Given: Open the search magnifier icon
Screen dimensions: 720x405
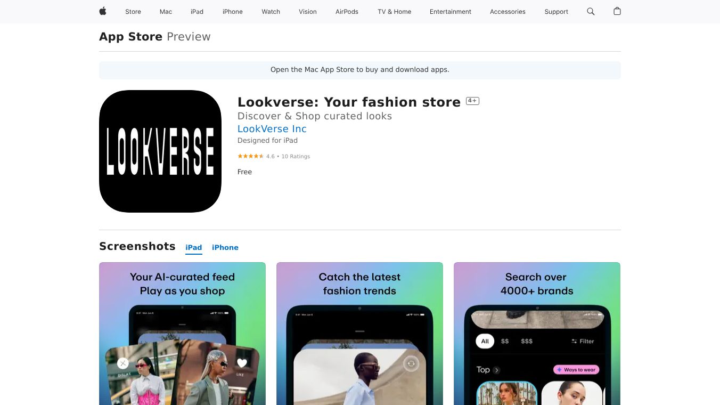Looking at the screenshot, I should [591, 11].
